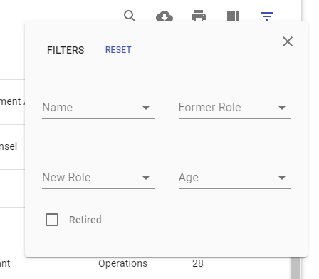Open the Former Role filter dropdown
The width and height of the screenshot is (319, 279).
click(x=234, y=108)
